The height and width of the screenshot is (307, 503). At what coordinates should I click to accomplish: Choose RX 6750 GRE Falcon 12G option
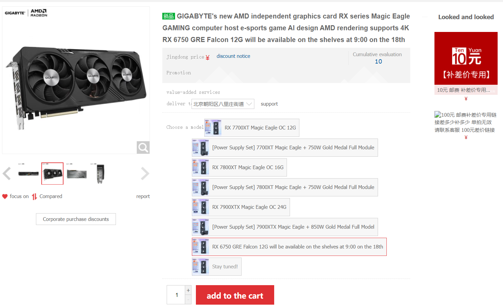pos(289,247)
